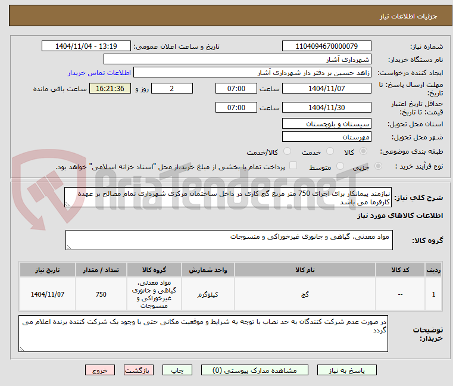
Task: Click the announcement date field 1404/11/04 - 13:19
Action: click(x=86, y=46)
